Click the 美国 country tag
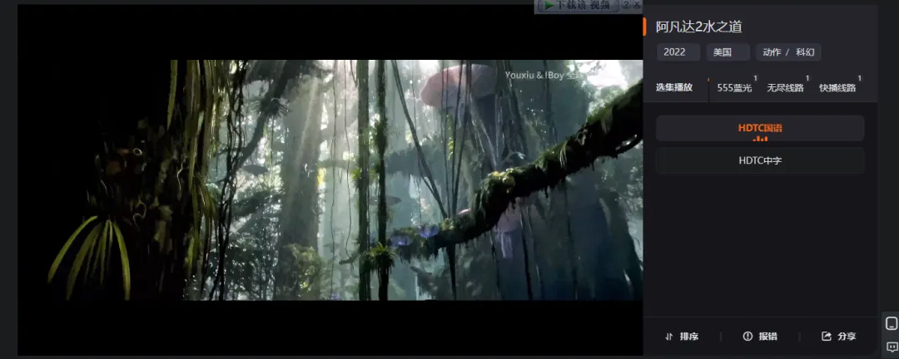This screenshot has width=899, height=359. pyautogui.click(x=728, y=52)
